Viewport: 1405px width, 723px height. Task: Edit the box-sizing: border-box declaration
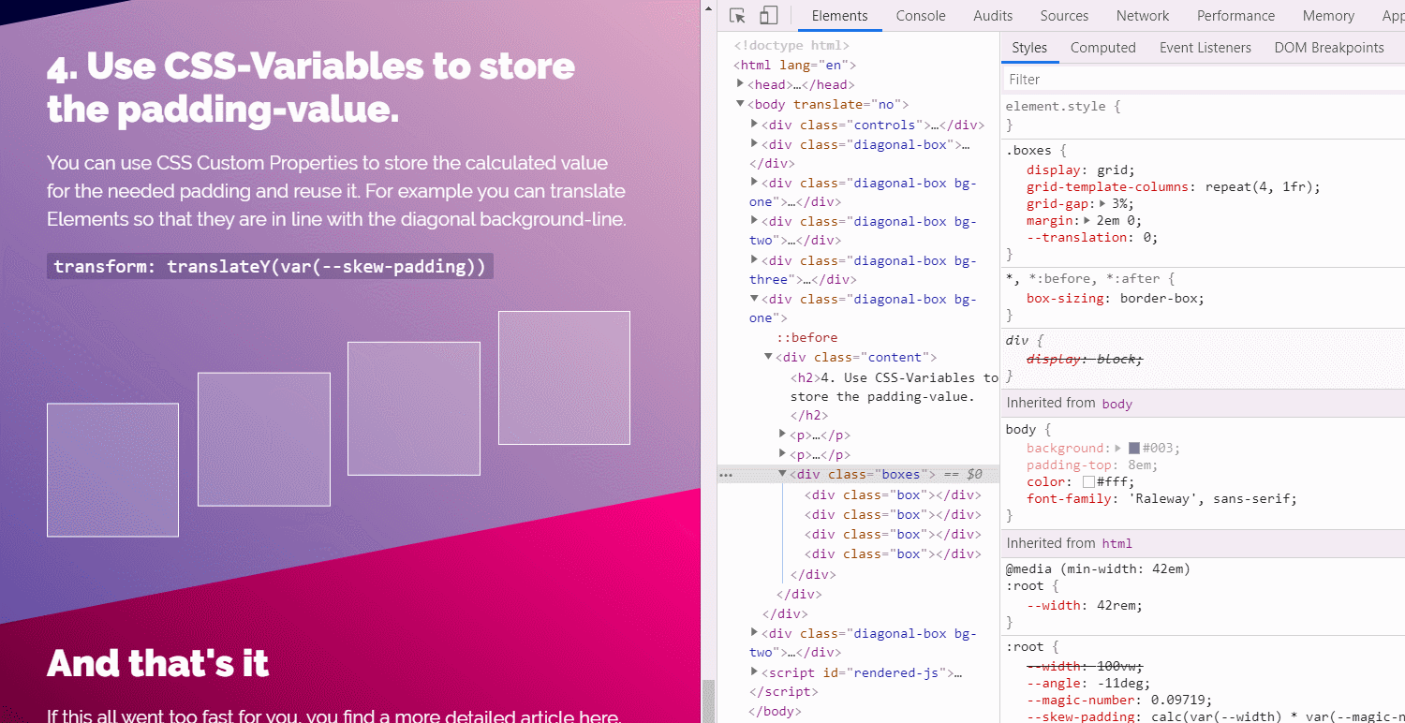click(x=1116, y=299)
